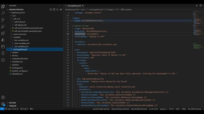Click the synchronize changes status item
This screenshot has width=204, height=114.
pyautogui.click(x=15, y=109)
